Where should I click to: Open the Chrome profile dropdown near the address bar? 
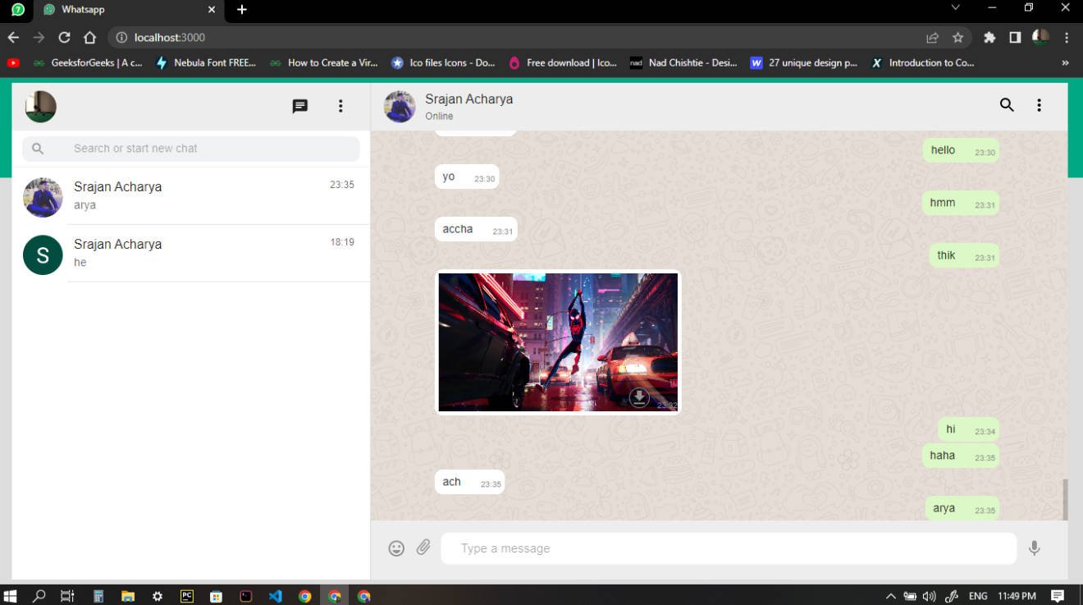(1040, 37)
